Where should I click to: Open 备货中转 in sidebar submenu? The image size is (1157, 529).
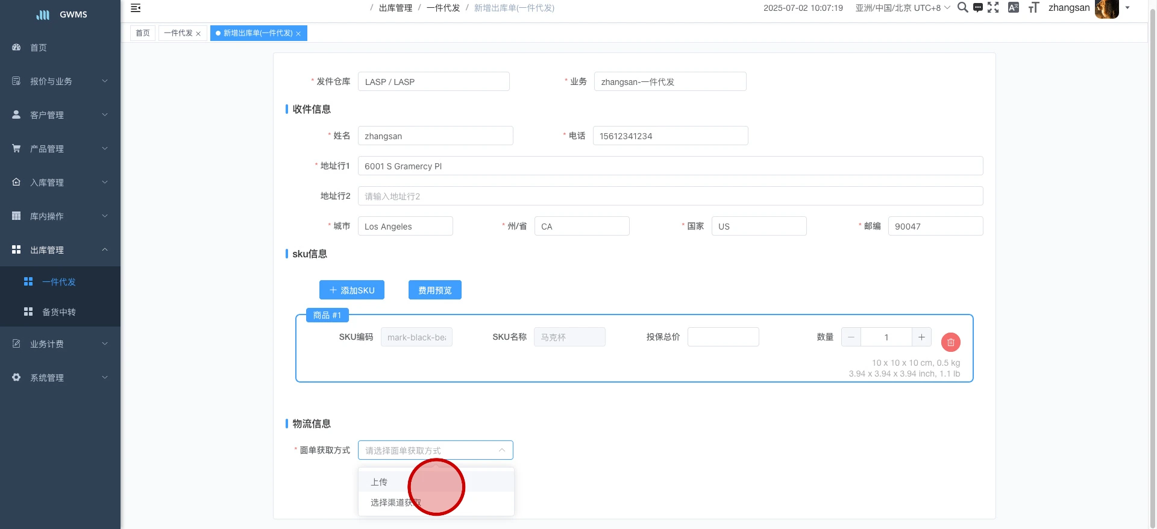(x=59, y=312)
